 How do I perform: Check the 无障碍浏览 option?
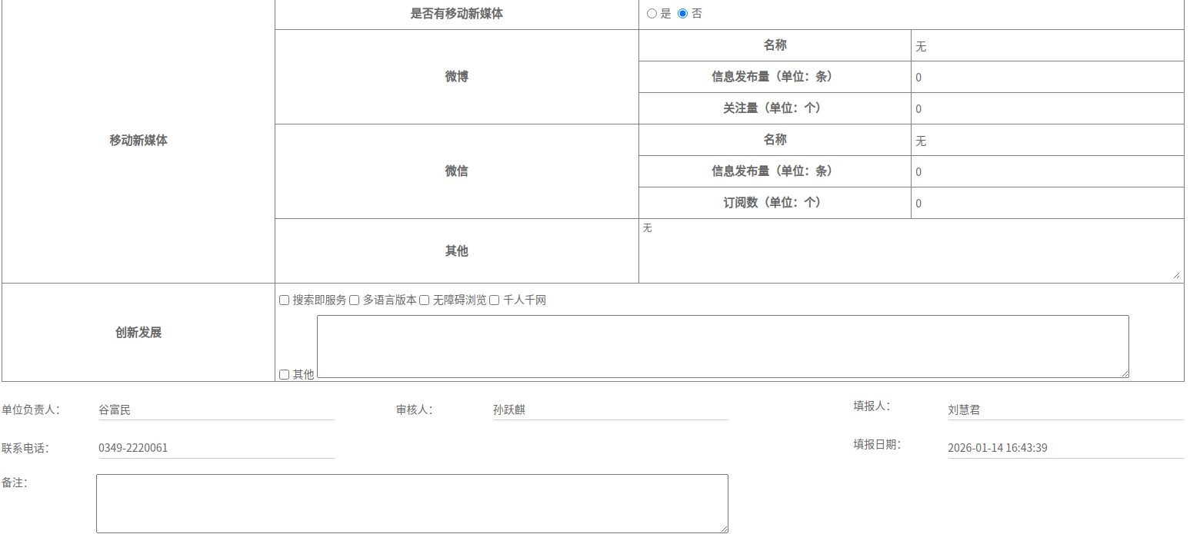pyautogui.click(x=424, y=300)
